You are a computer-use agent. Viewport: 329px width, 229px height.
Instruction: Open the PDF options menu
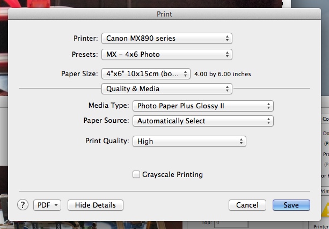[48, 205]
